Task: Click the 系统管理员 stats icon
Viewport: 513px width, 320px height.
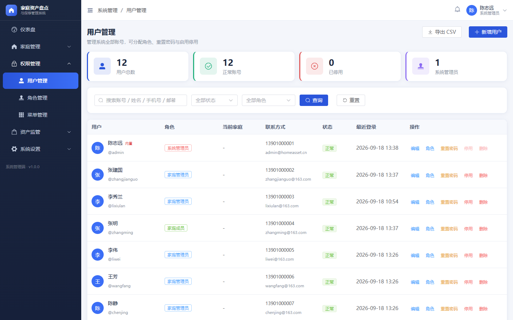Action: click(x=421, y=66)
